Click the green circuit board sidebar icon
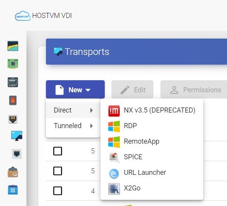This screenshot has width=227, height=206. pos(13,63)
